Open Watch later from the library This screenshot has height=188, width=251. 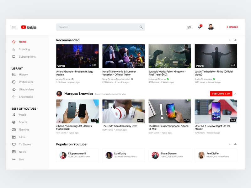point(26,82)
